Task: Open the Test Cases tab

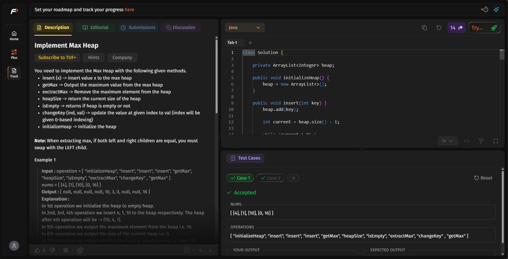Action: pos(245,158)
